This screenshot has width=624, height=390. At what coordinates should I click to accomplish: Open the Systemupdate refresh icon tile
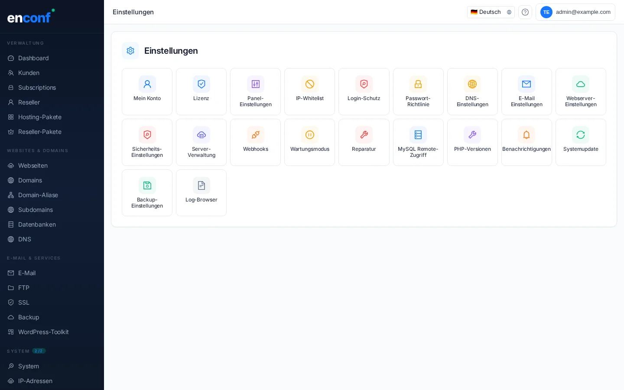(580, 135)
